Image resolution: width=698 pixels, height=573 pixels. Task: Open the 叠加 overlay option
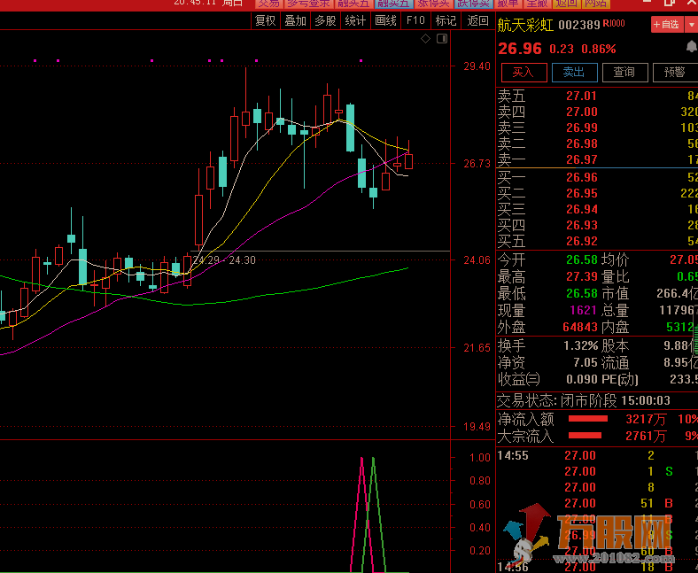[296, 20]
